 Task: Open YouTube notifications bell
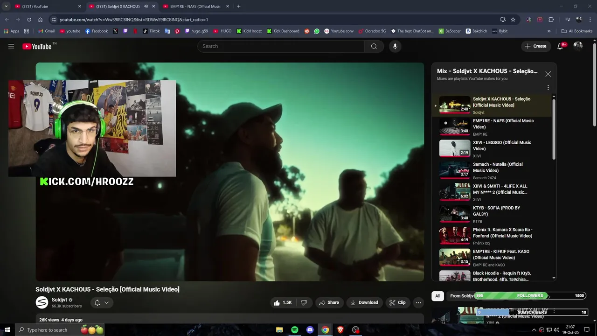(x=560, y=46)
